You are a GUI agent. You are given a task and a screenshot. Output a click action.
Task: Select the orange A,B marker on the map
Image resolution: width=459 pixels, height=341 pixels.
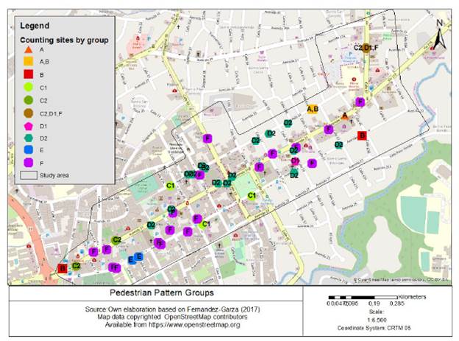[x=313, y=109]
